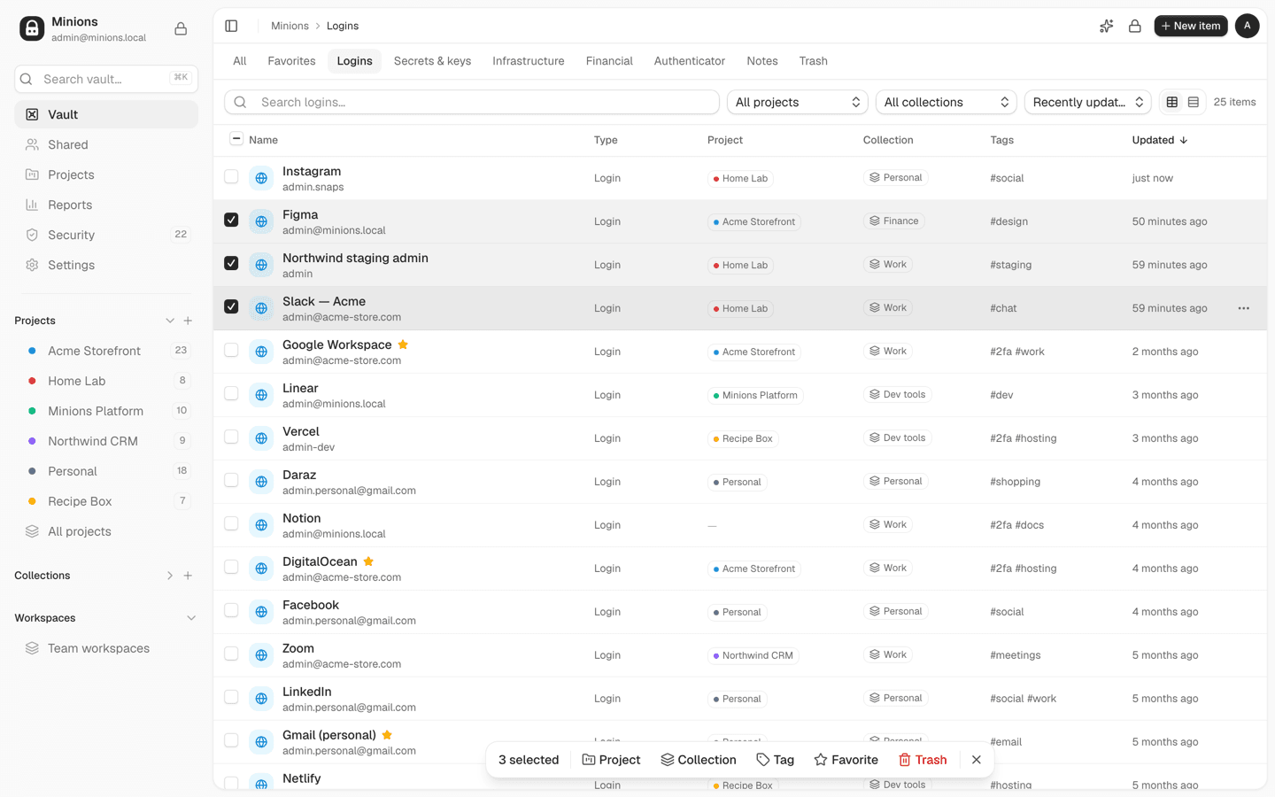Viewport: 1275px width, 797px height.
Task: Sort by the Updated column header
Action: click(x=1159, y=140)
